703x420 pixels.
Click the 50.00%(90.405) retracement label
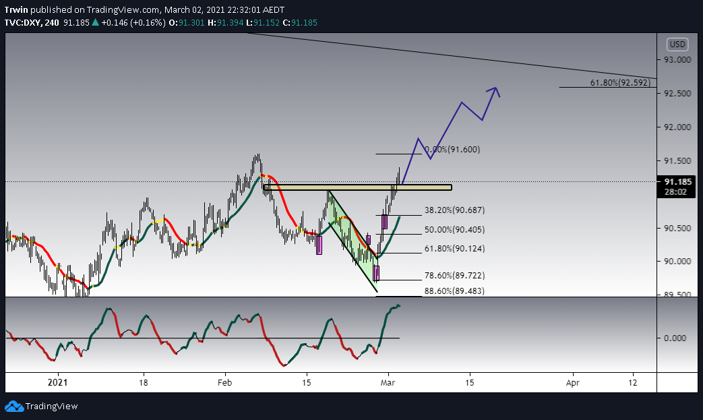point(454,229)
